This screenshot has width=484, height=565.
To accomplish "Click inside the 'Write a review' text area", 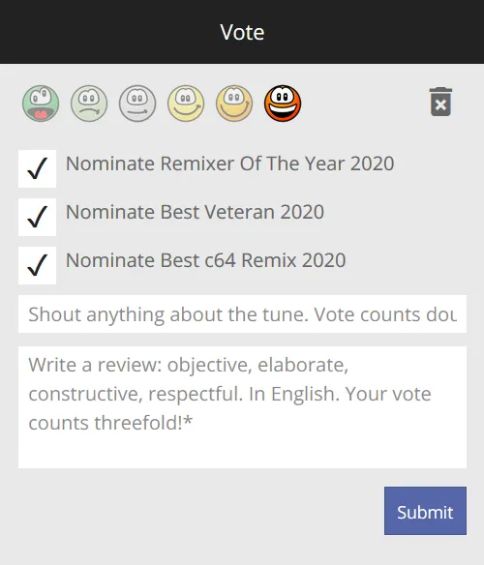I will [x=242, y=407].
